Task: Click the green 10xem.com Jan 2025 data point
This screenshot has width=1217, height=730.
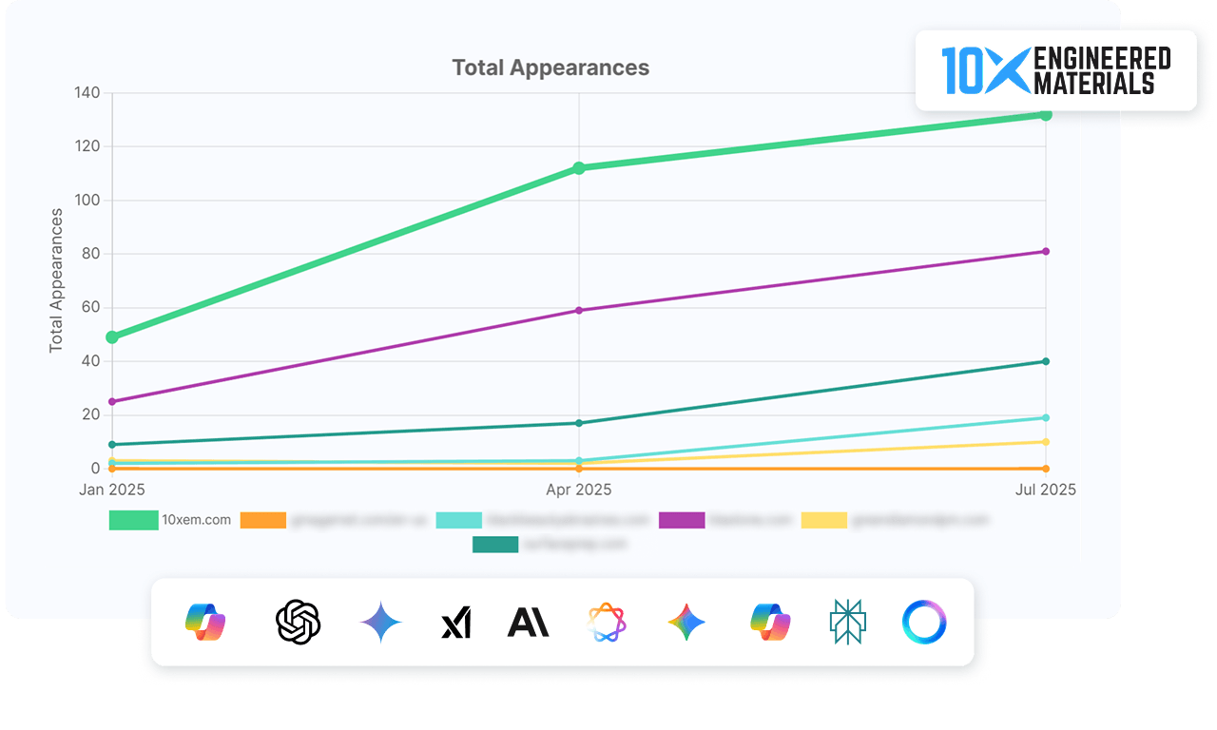Action: pos(112,337)
